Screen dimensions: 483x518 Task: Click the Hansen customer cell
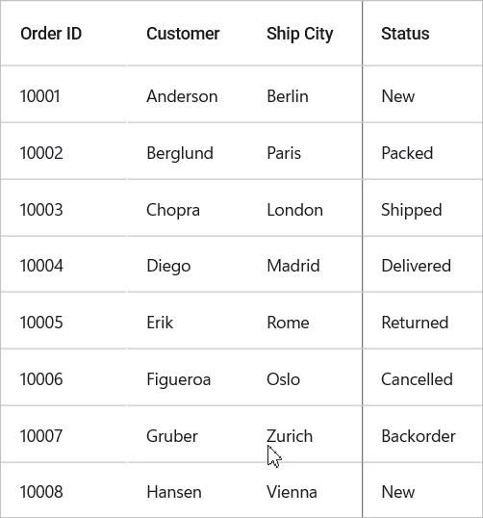(187, 490)
